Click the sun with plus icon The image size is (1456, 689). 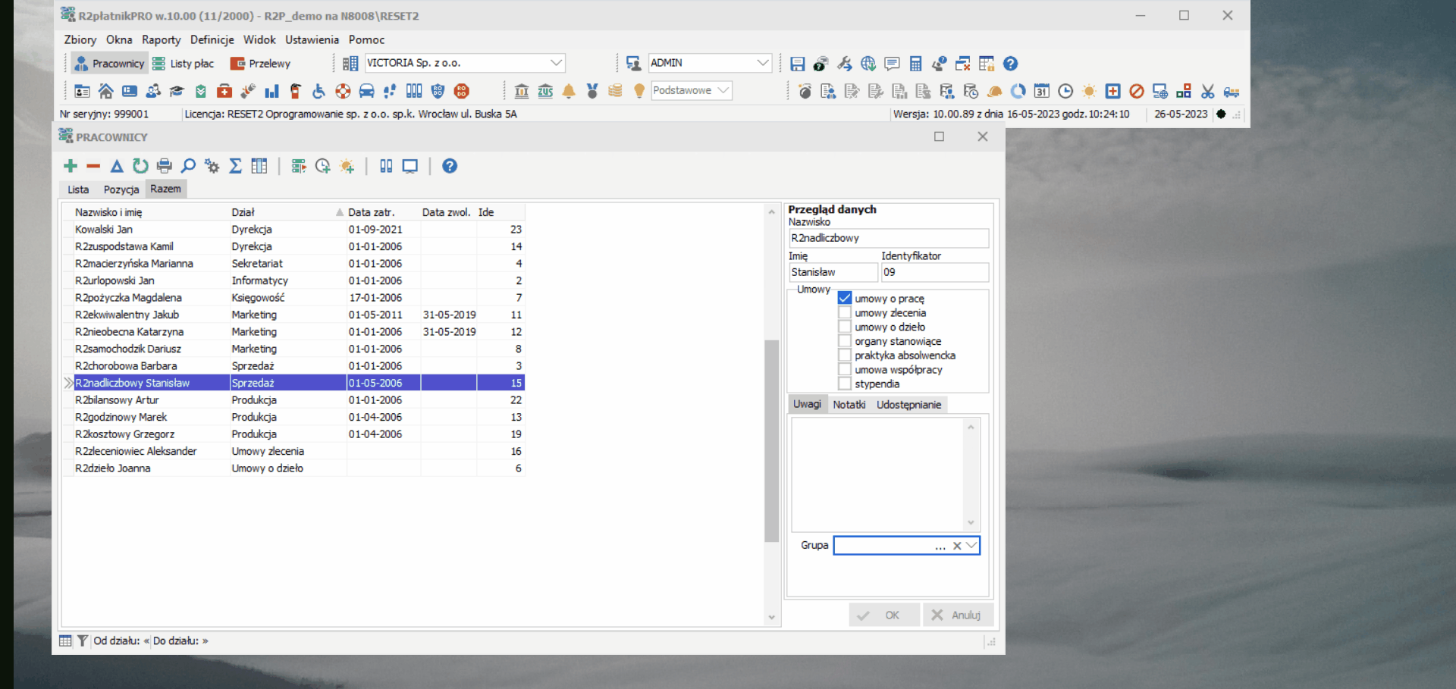point(347,166)
